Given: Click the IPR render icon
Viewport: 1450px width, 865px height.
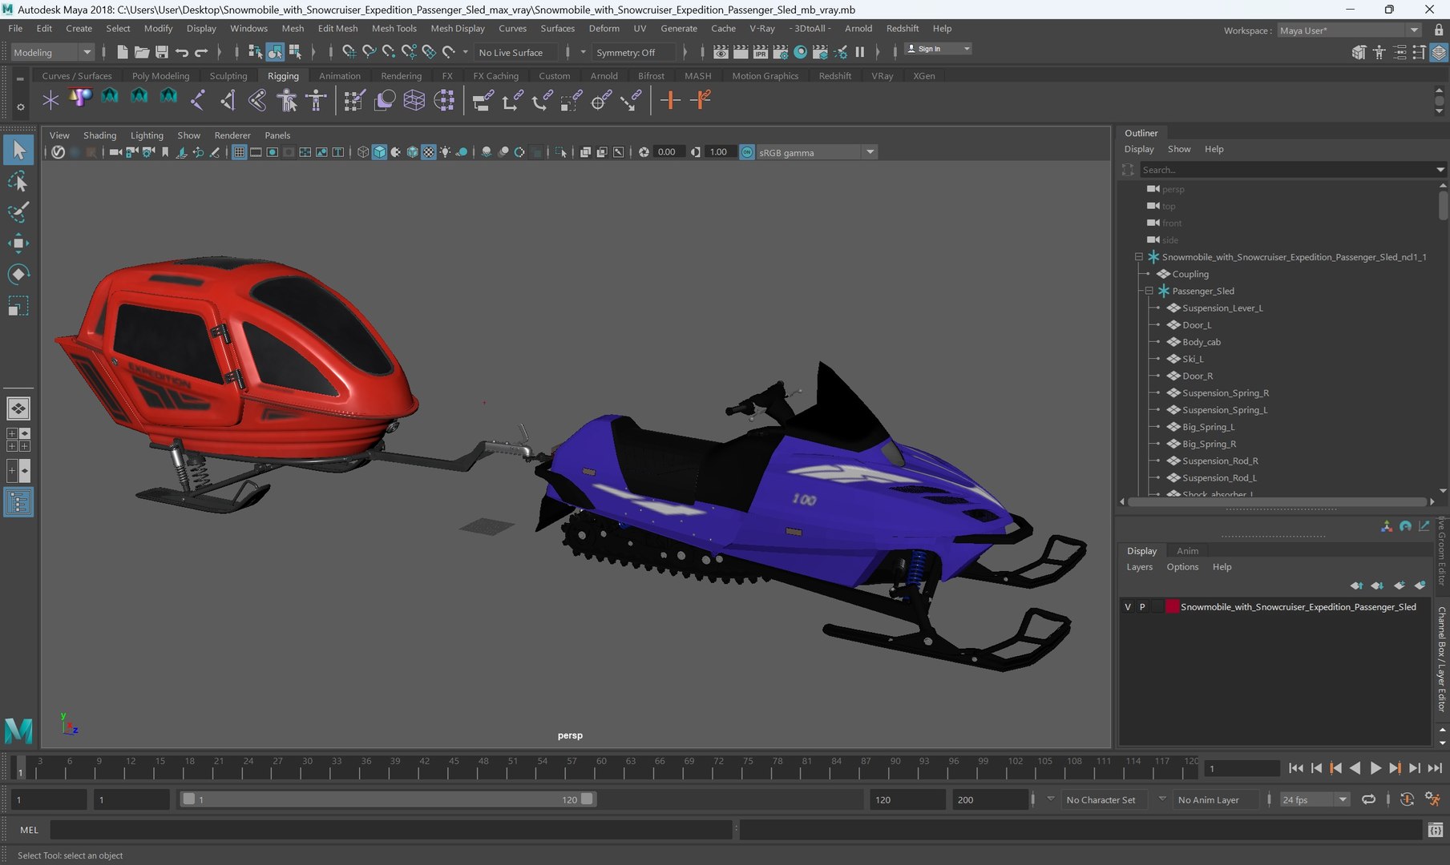Looking at the screenshot, I should pos(761,52).
